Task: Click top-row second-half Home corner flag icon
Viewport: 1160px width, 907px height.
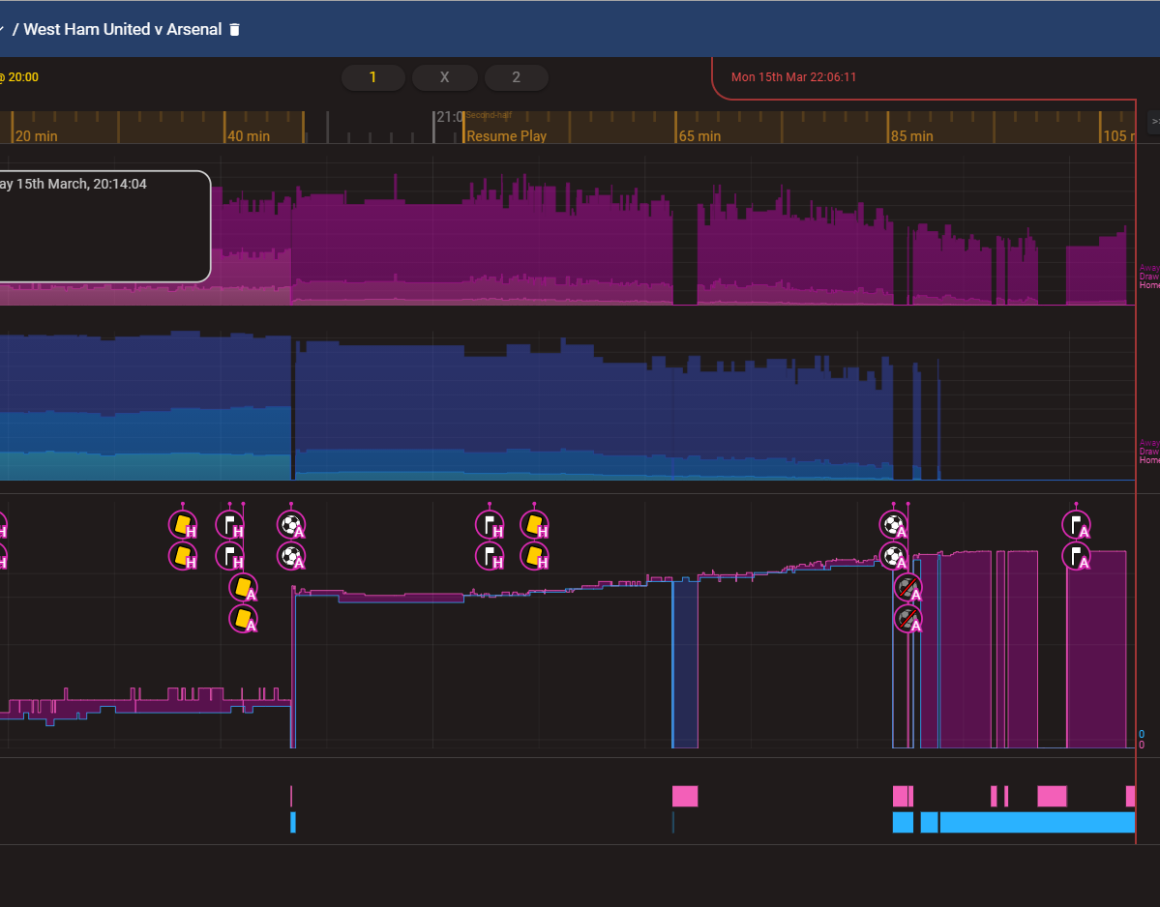Action: pos(490,525)
